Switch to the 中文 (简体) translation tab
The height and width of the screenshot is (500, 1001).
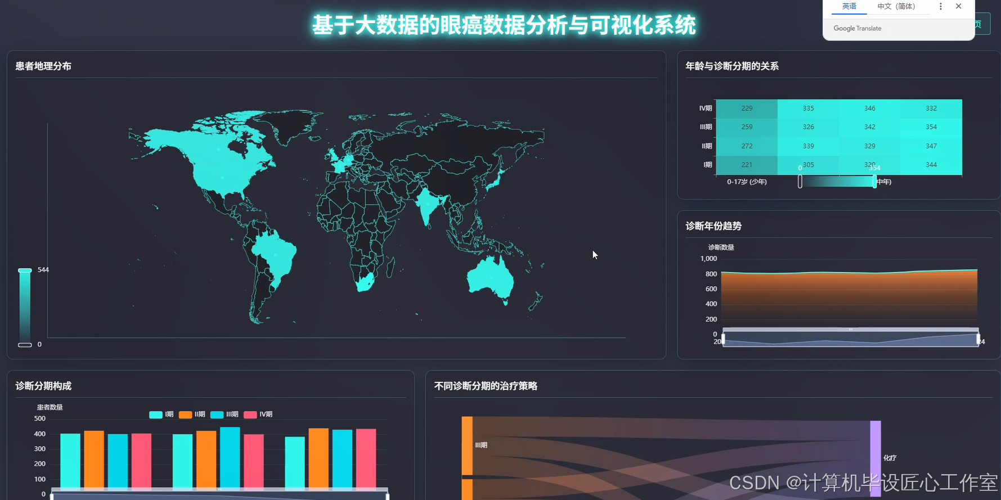[896, 6]
